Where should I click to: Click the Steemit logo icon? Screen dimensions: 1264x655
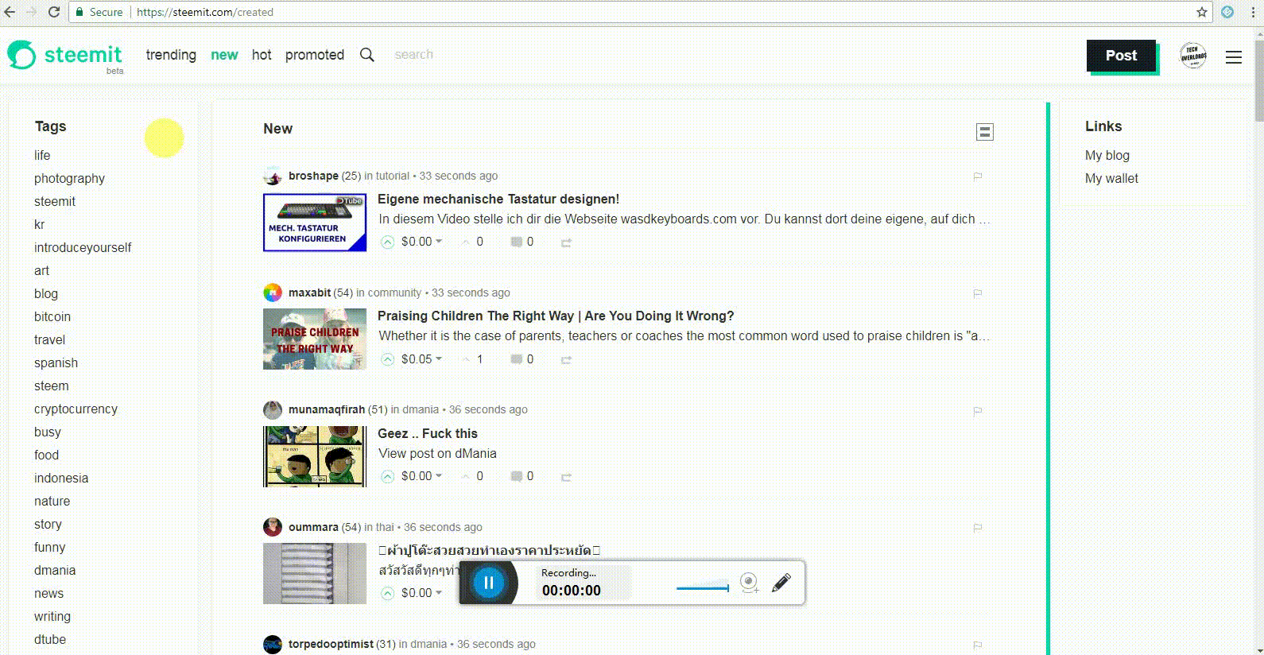(21, 55)
